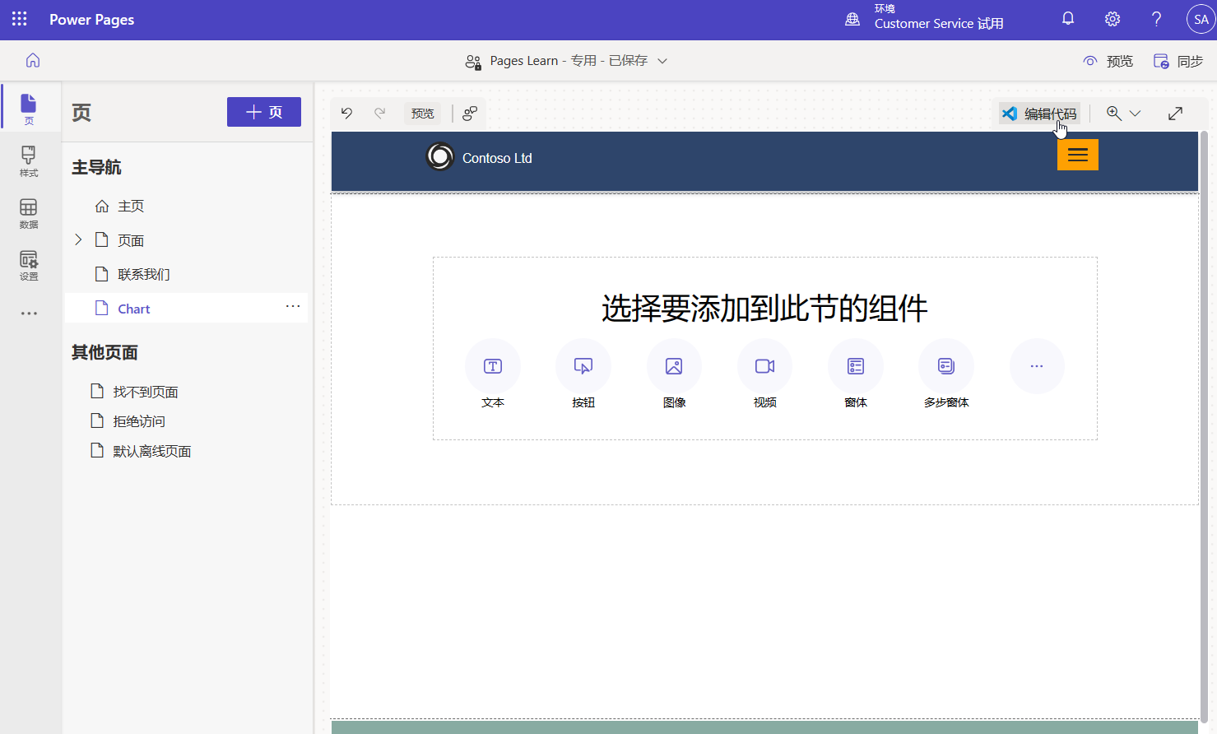Add a Multistep form (多步窗体) component

coord(946,366)
